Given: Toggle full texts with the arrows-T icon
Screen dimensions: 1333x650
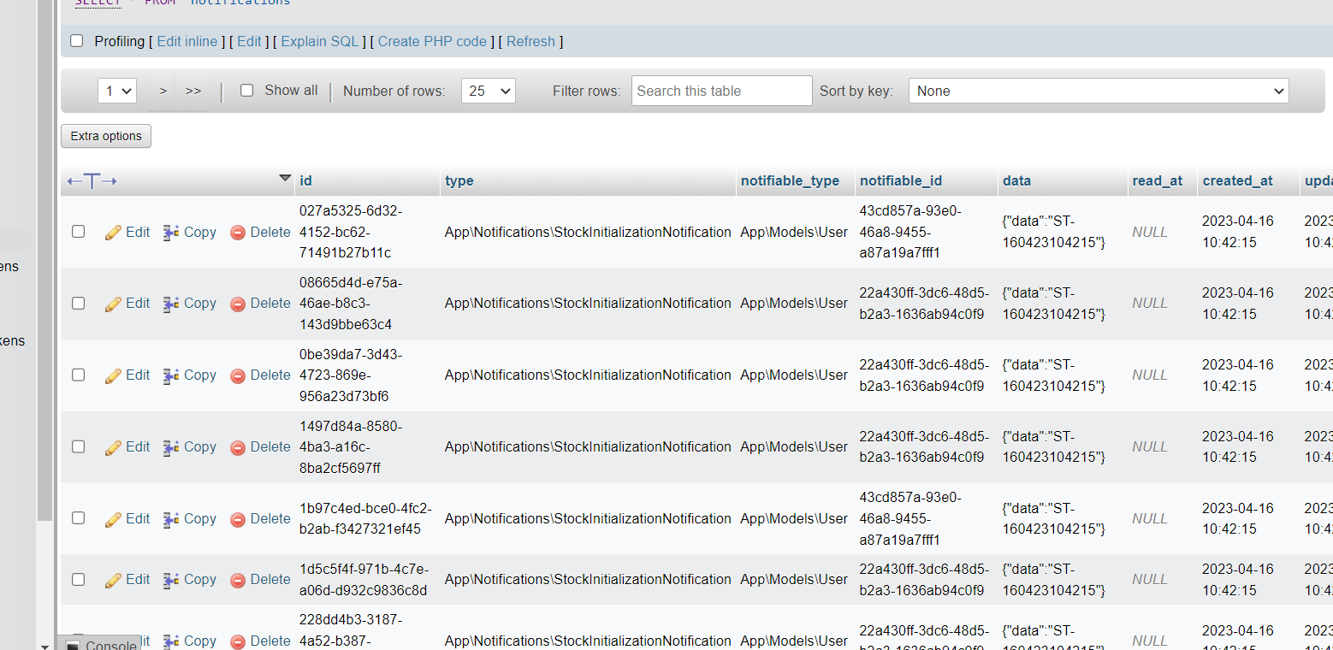Looking at the screenshot, I should pyautogui.click(x=92, y=180).
